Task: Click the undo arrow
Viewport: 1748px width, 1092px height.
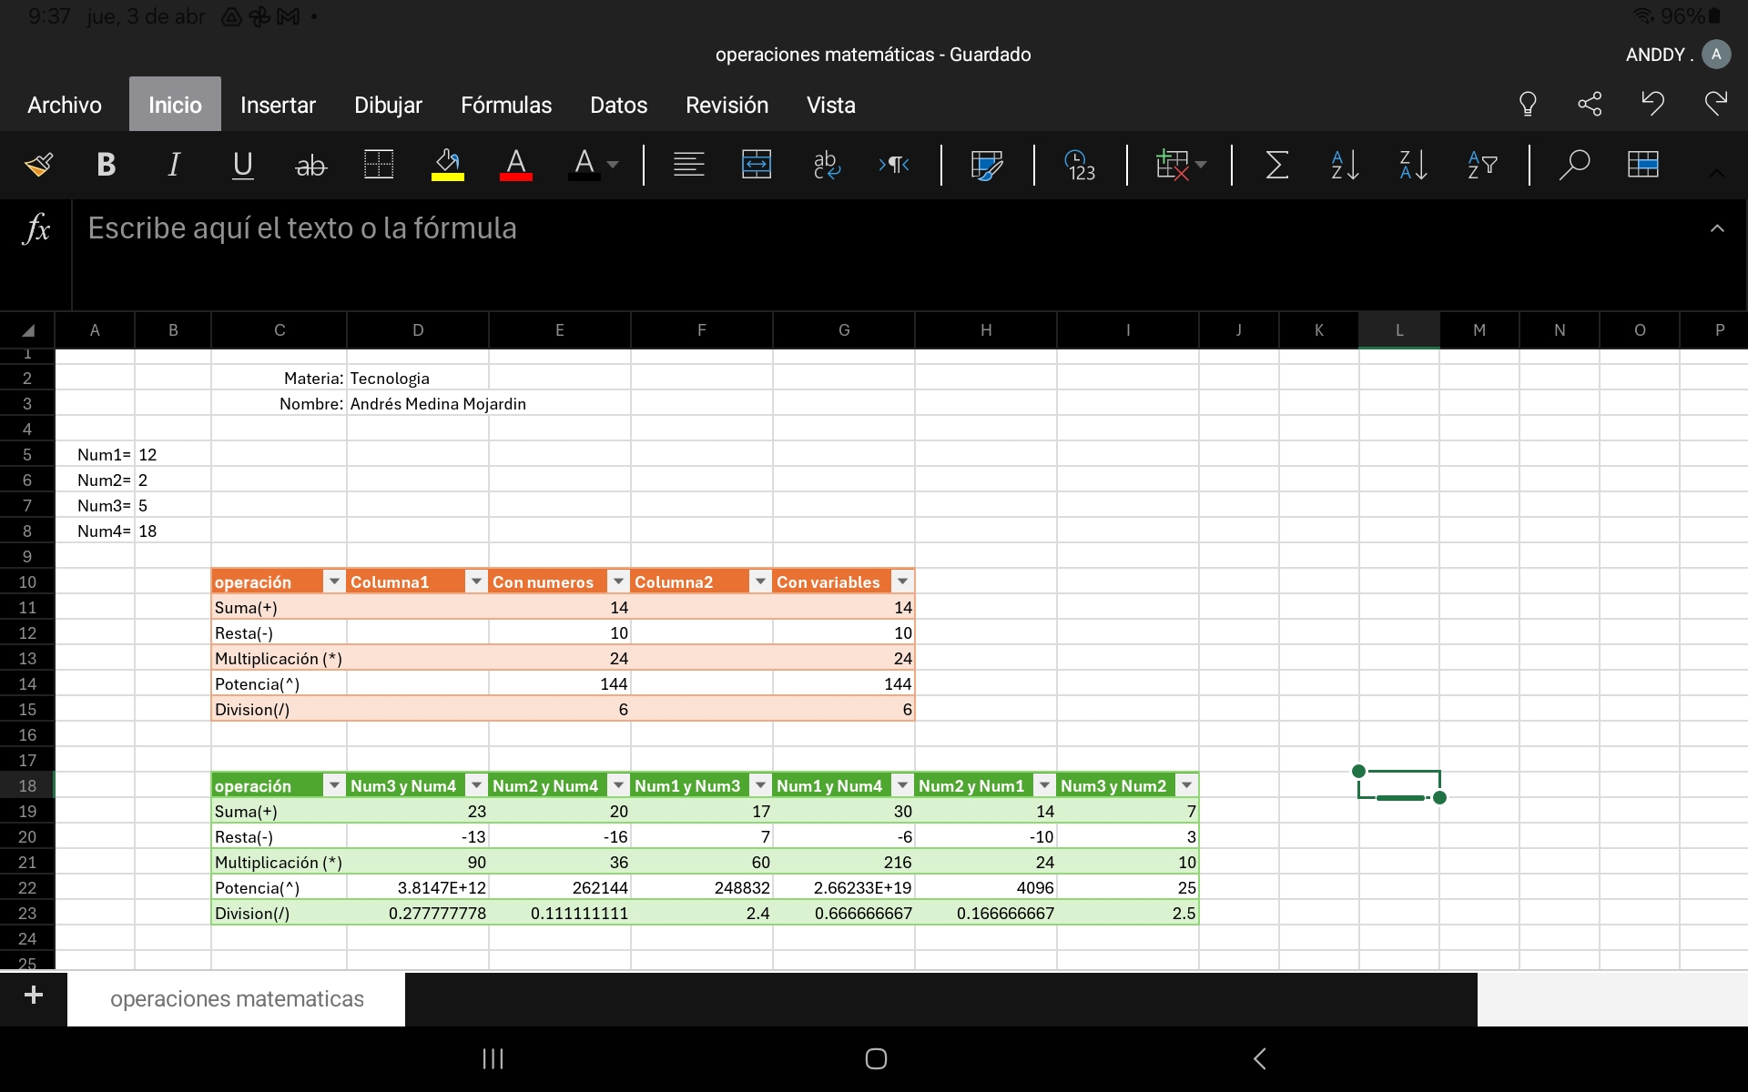Action: pyautogui.click(x=1652, y=104)
